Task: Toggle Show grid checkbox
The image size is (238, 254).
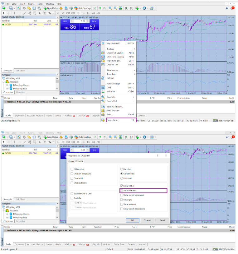Action: 122,200
